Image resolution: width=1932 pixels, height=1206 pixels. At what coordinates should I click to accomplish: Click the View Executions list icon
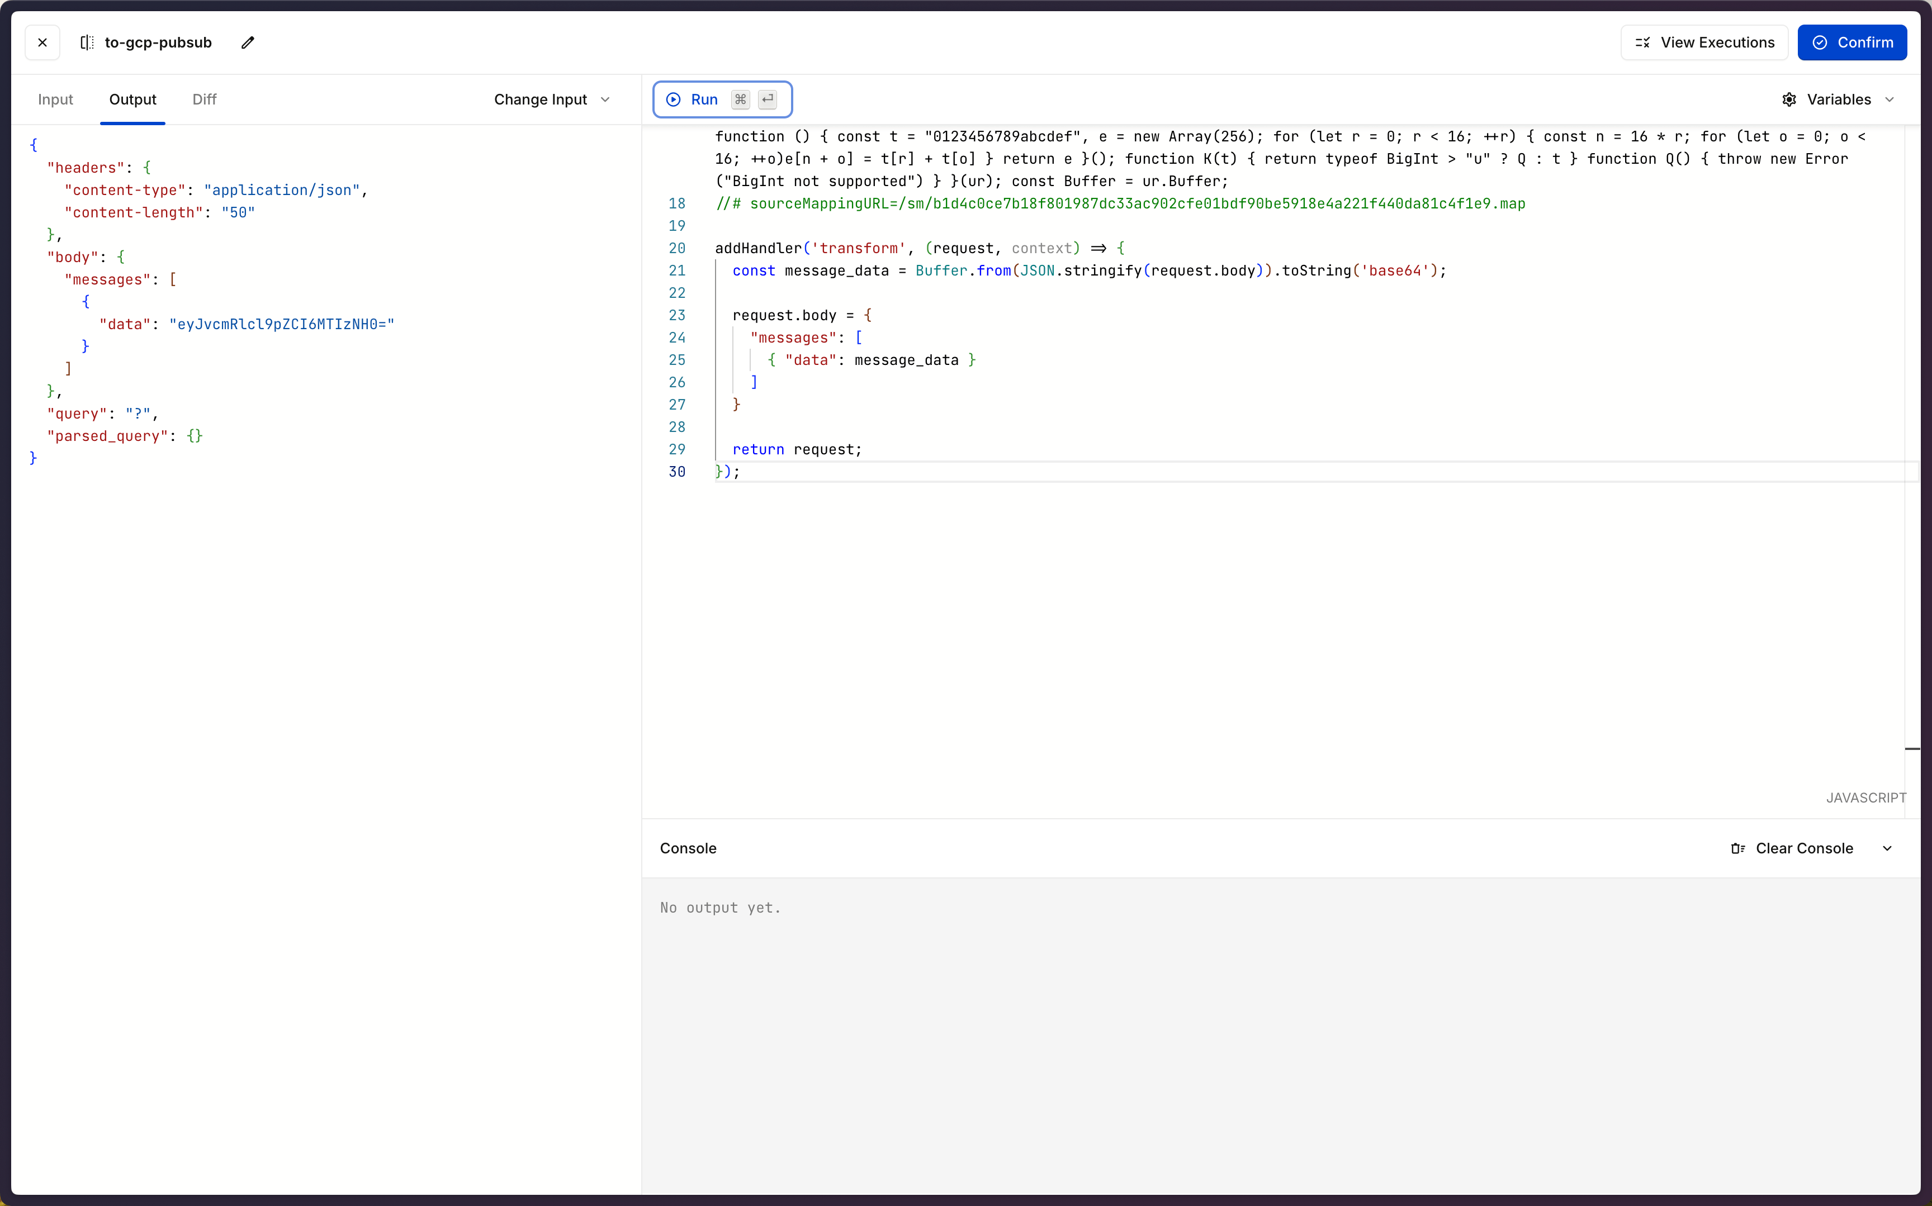click(x=1642, y=42)
